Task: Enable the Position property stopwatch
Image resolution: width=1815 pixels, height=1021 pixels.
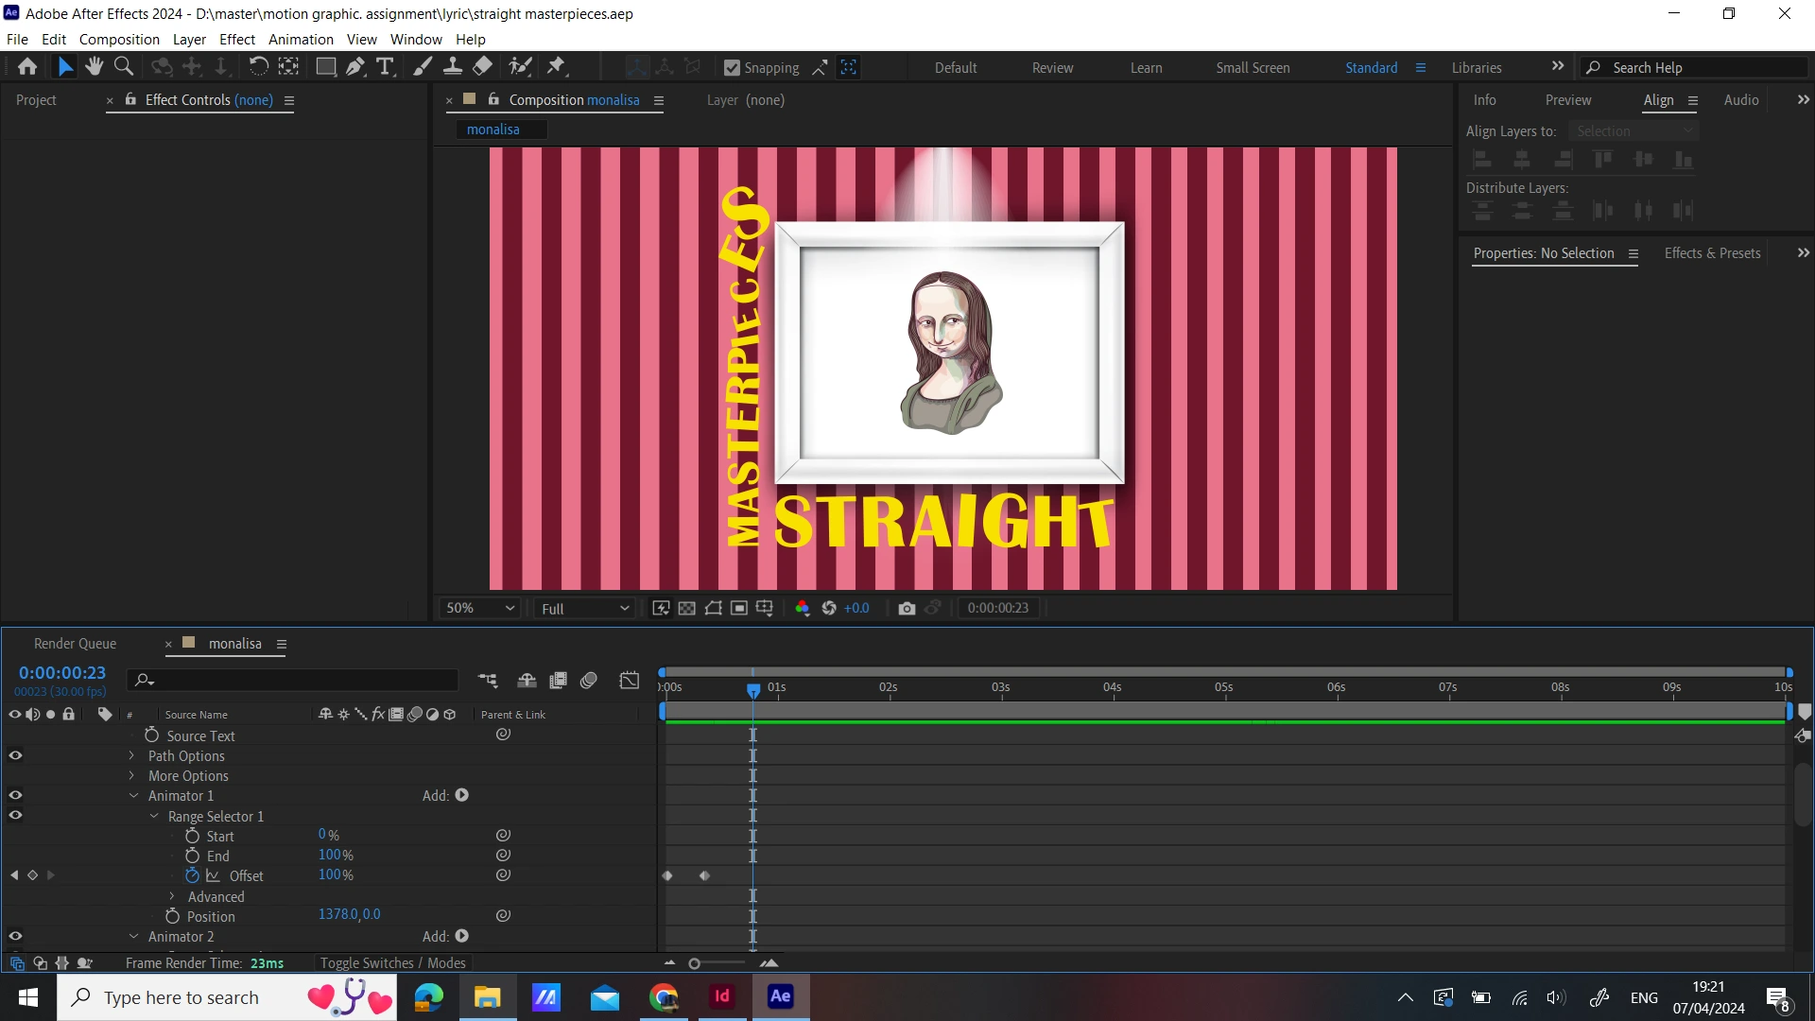Action: 172,916
